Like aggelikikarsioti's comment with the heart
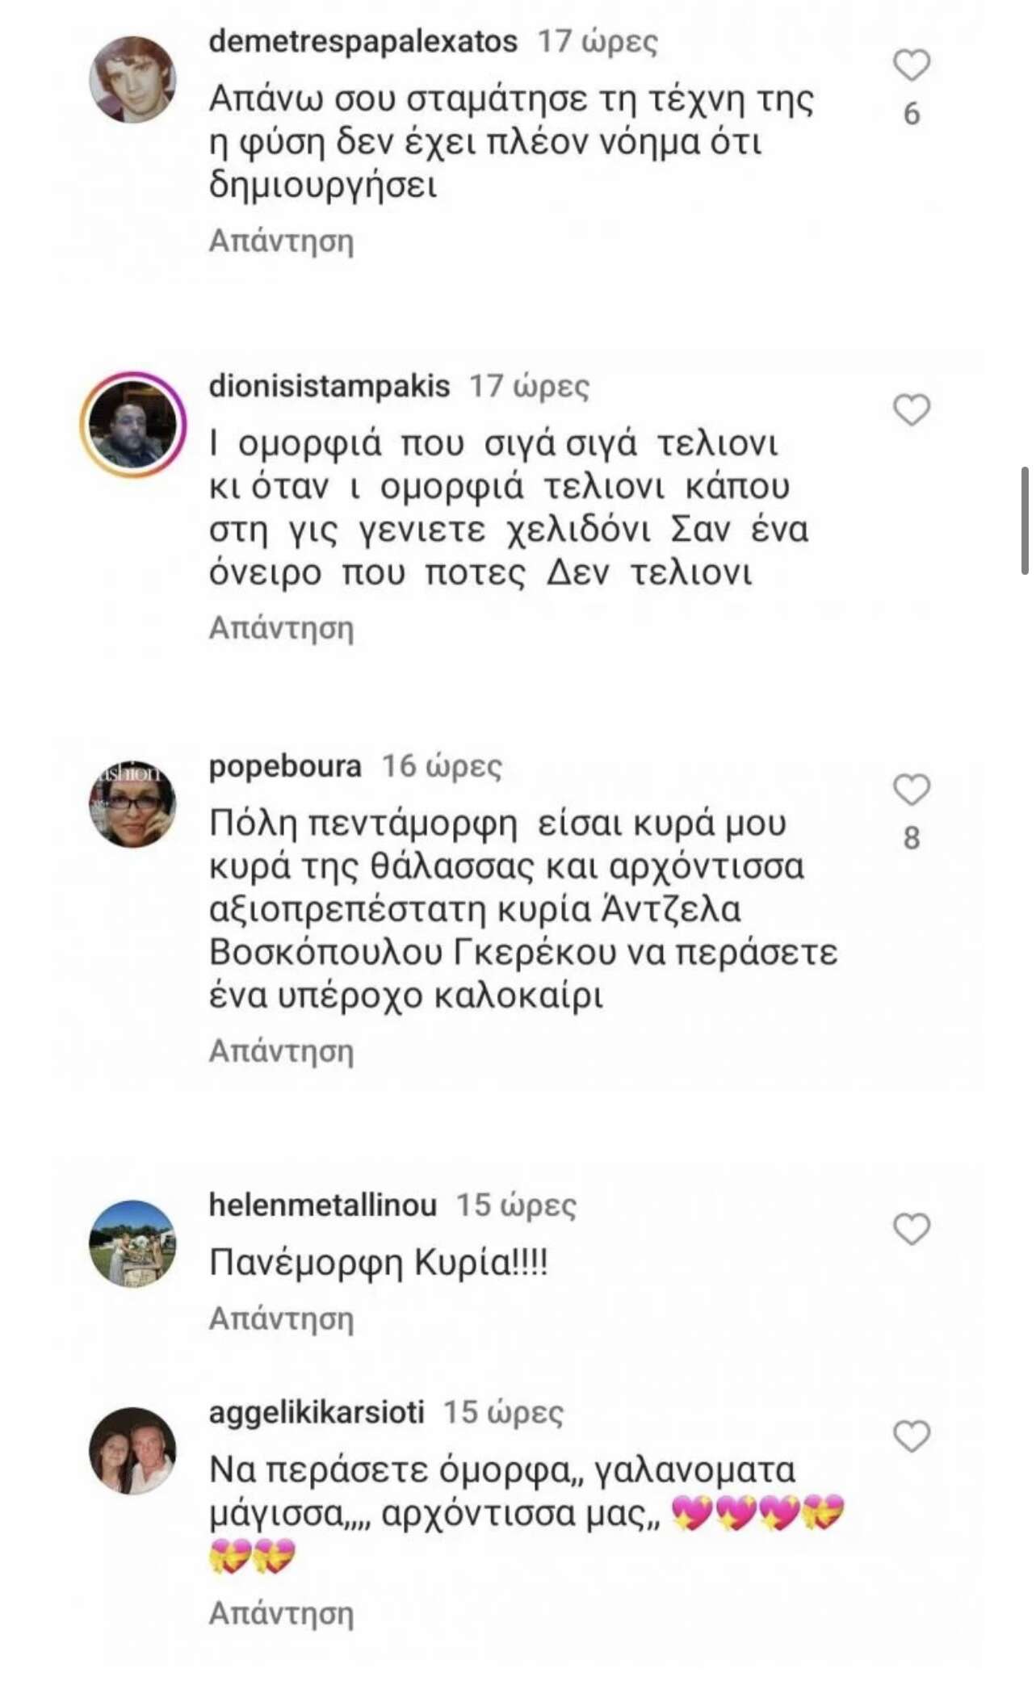1036x1702 pixels. point(912,1436)
